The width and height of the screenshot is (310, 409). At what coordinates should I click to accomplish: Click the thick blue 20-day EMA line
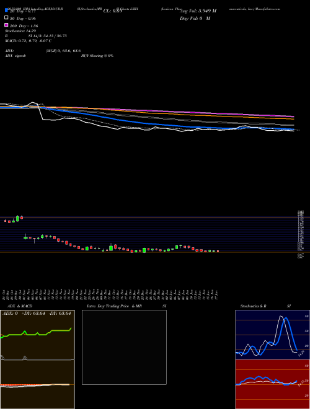tap(146, 123)
